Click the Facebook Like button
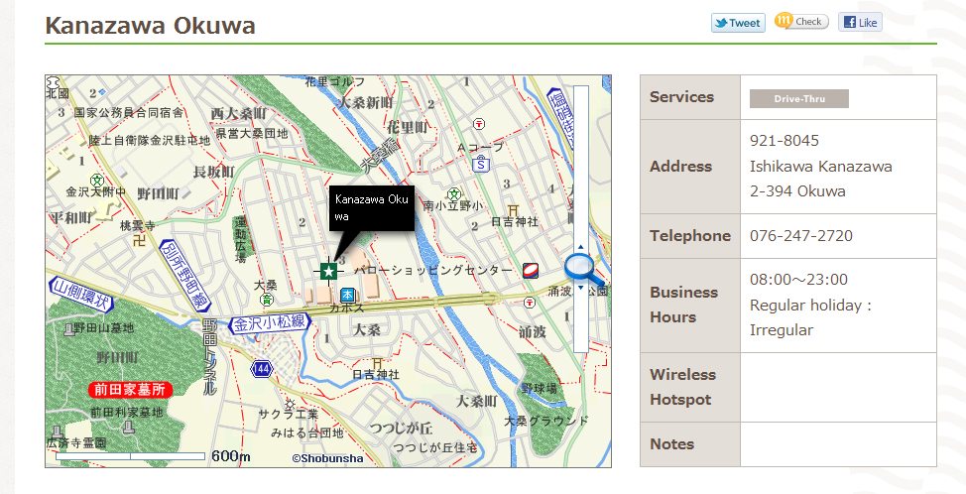The image size is (966, 494). tap(860, 23)
